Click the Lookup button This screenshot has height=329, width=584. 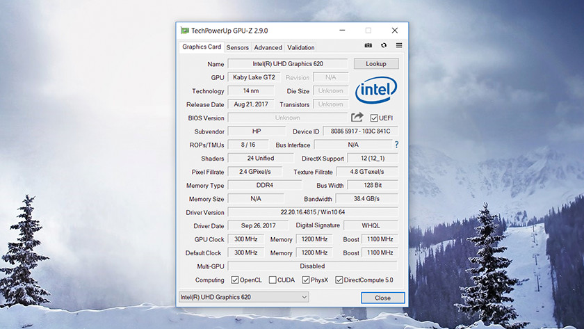coord(376,64)
